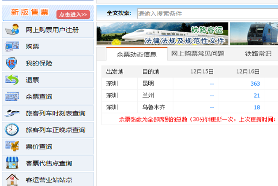Click the clock icon for delay query

[x=12, y=129]
